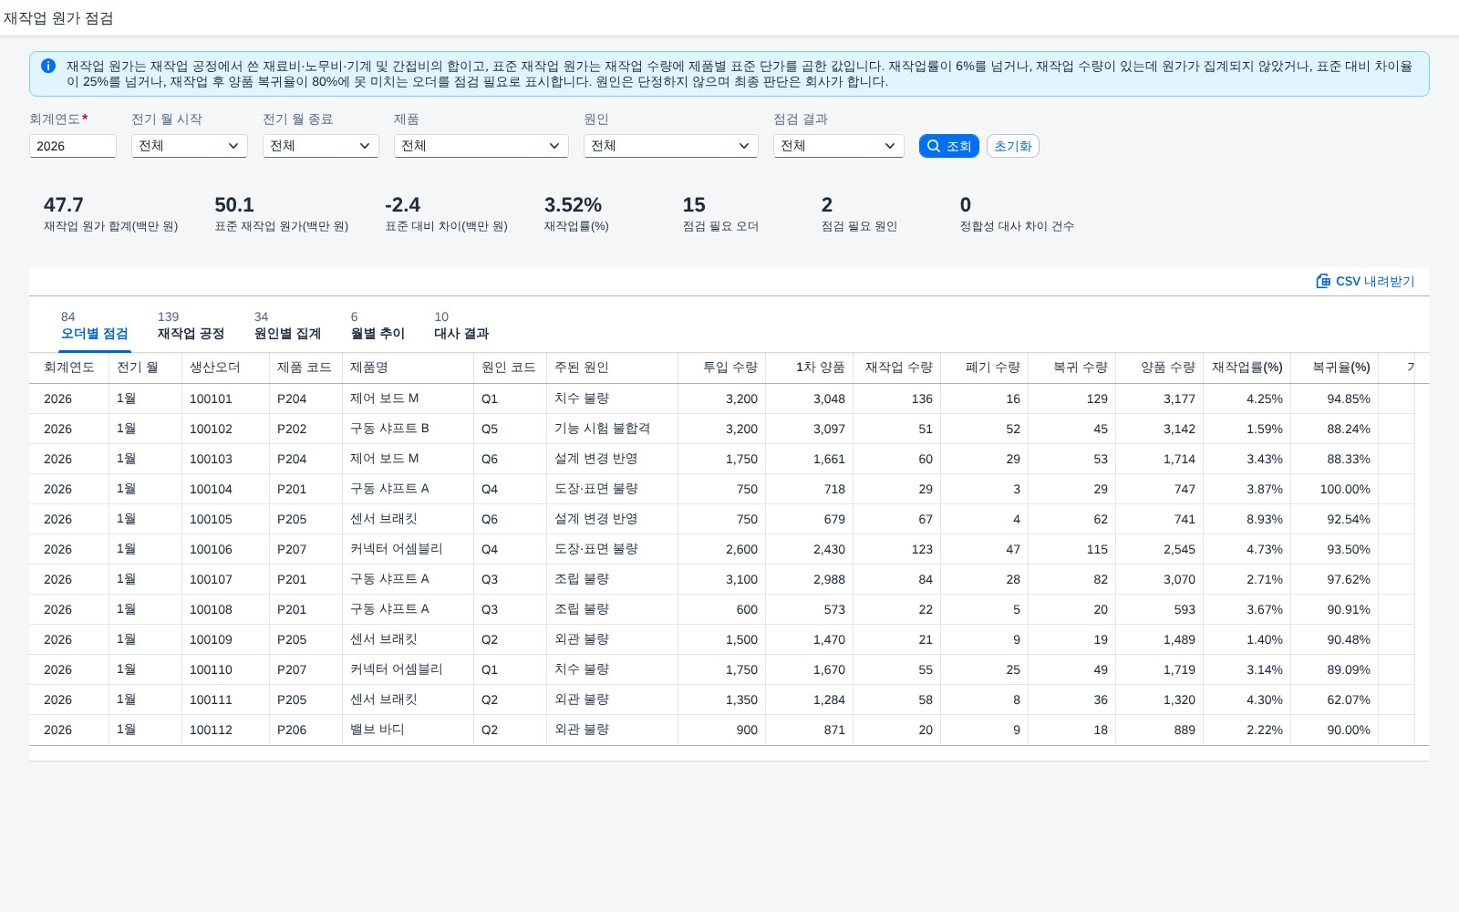Screen dimensions: 1459x912
Task: Edit the 회계연도 input field showing 2026
Action: [73, 146]
